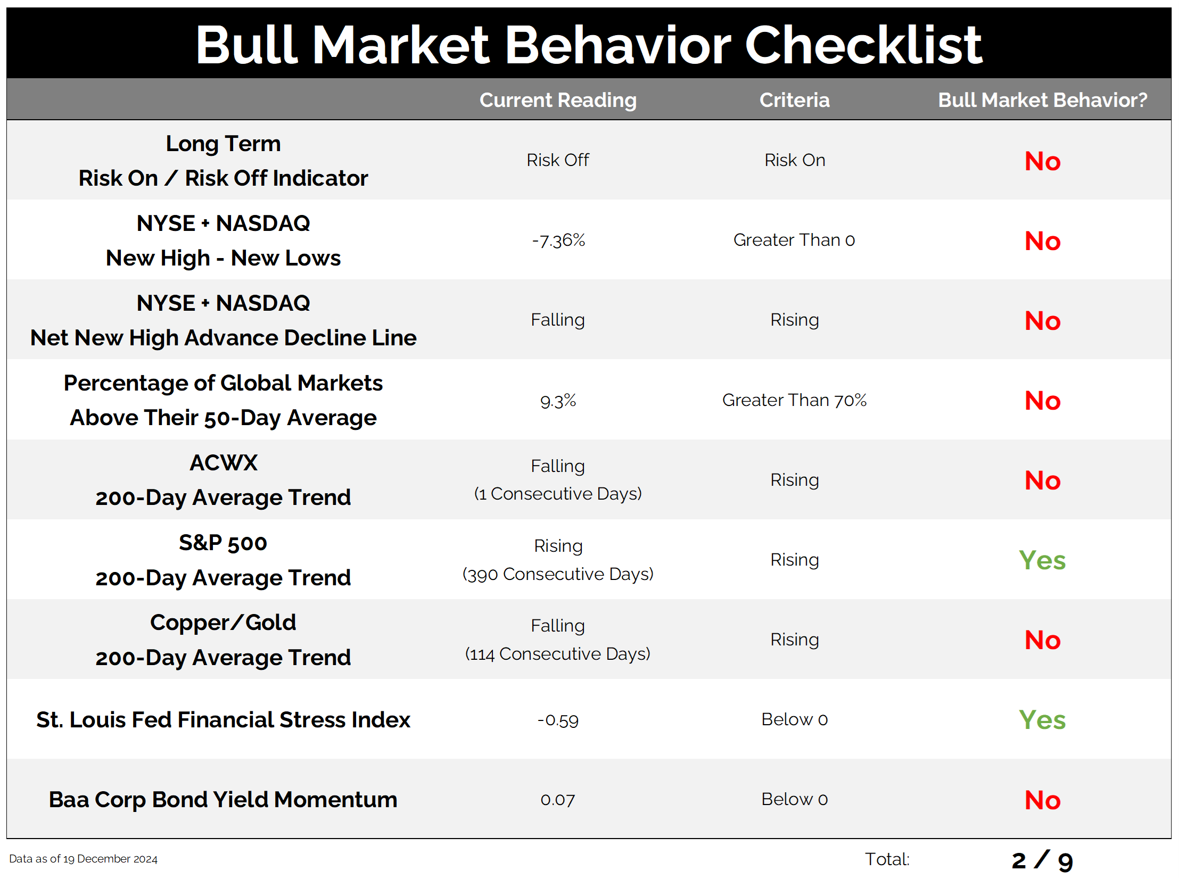The image size is (1179, 879).
Task: Select the Net New High Advance Decline Line label
Action: click(223, 338)
